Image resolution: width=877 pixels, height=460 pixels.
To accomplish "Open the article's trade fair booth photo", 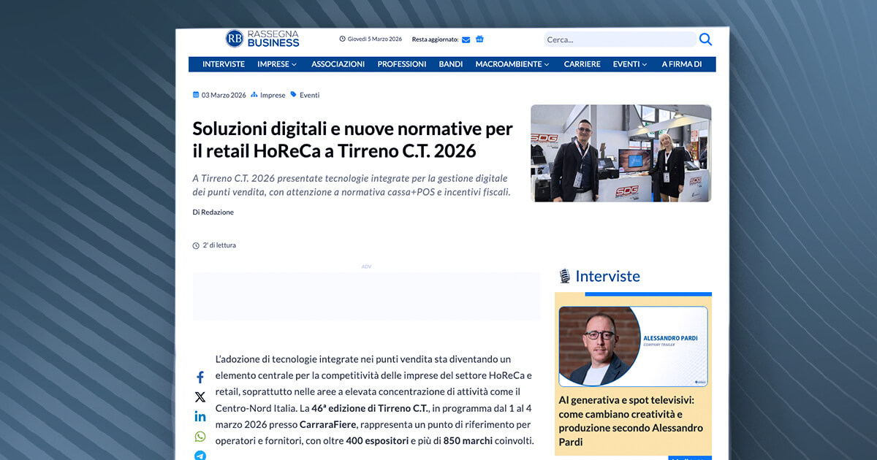I will click(620, 153).
